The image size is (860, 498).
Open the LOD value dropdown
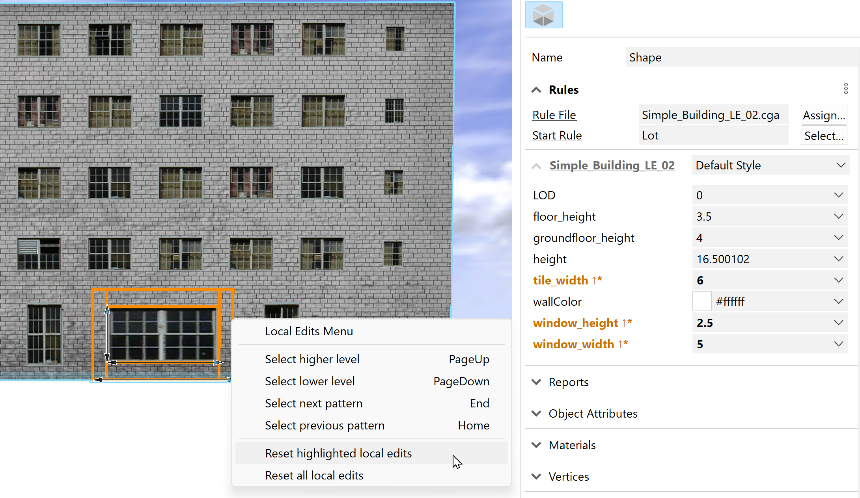(838, 195)
